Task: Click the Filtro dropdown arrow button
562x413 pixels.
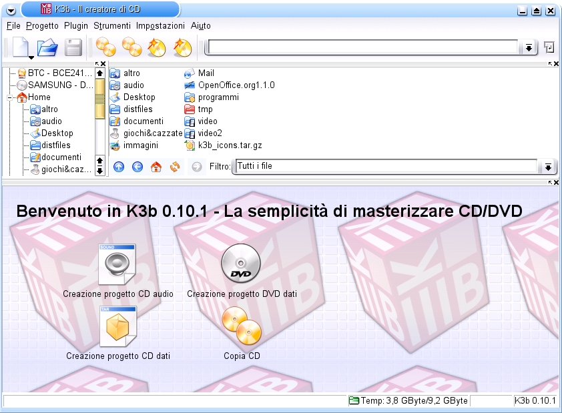Action: point(548,167)
